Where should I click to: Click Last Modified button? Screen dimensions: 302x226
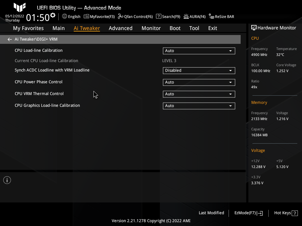211,213
